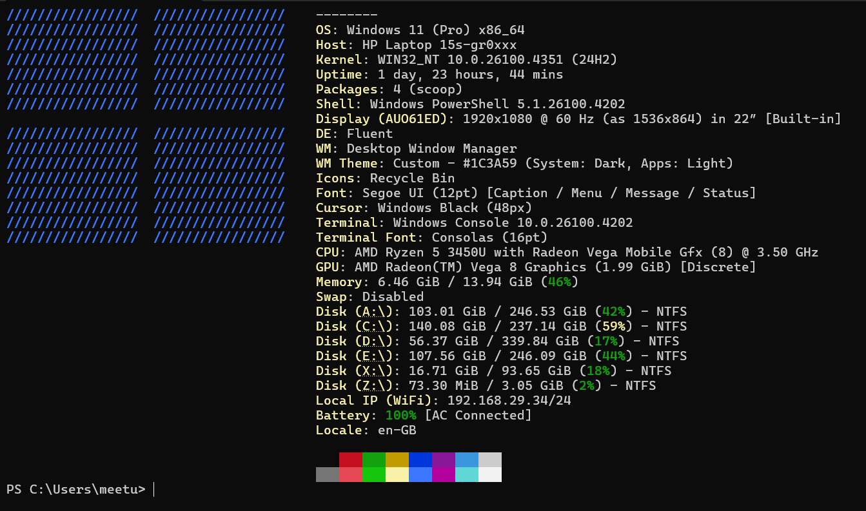Viewport: 866px width, 511px height.
Task: Click the 'Terminal: Windows Console' line
Action: click(x=474, y=222)
